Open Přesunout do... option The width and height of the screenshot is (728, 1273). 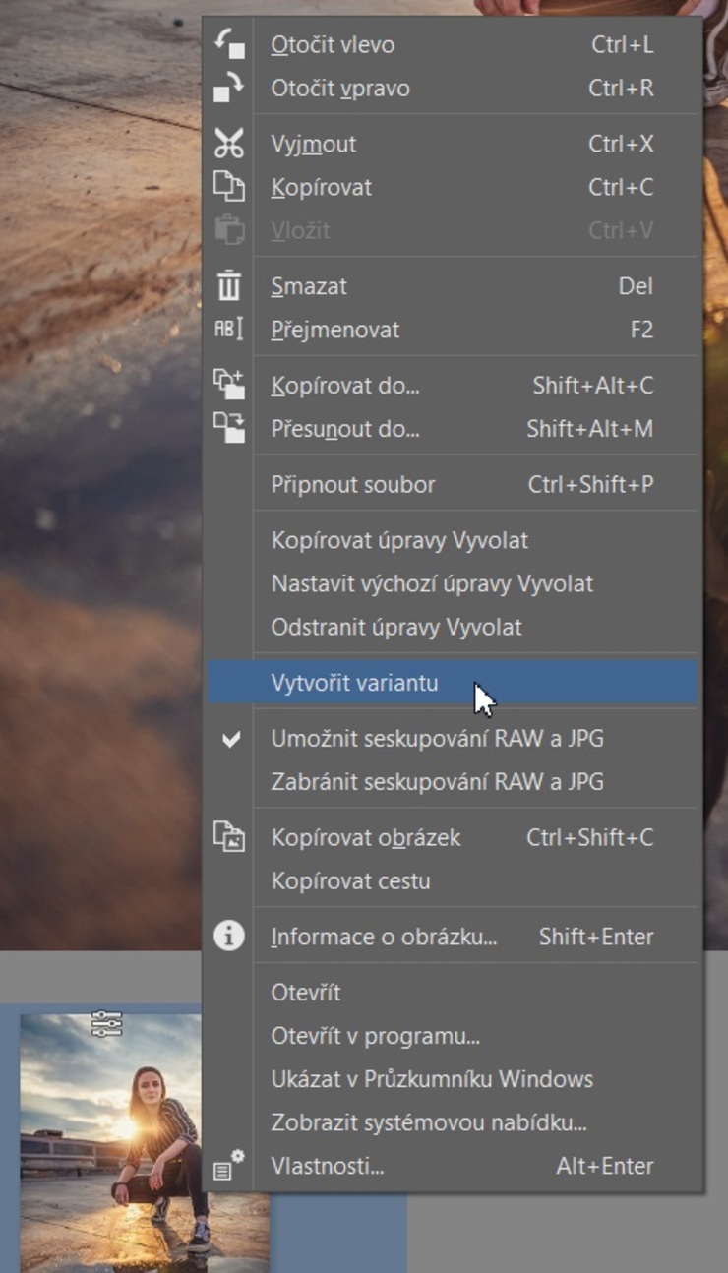(453, 428)
